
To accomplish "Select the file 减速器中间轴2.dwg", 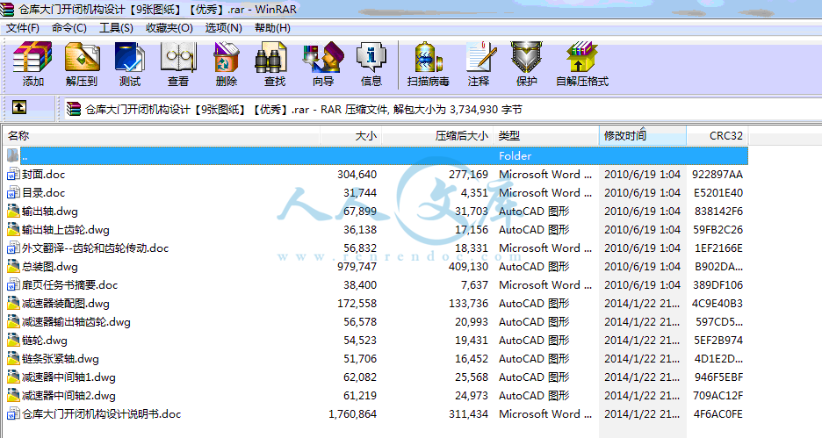I will [68, 396].
